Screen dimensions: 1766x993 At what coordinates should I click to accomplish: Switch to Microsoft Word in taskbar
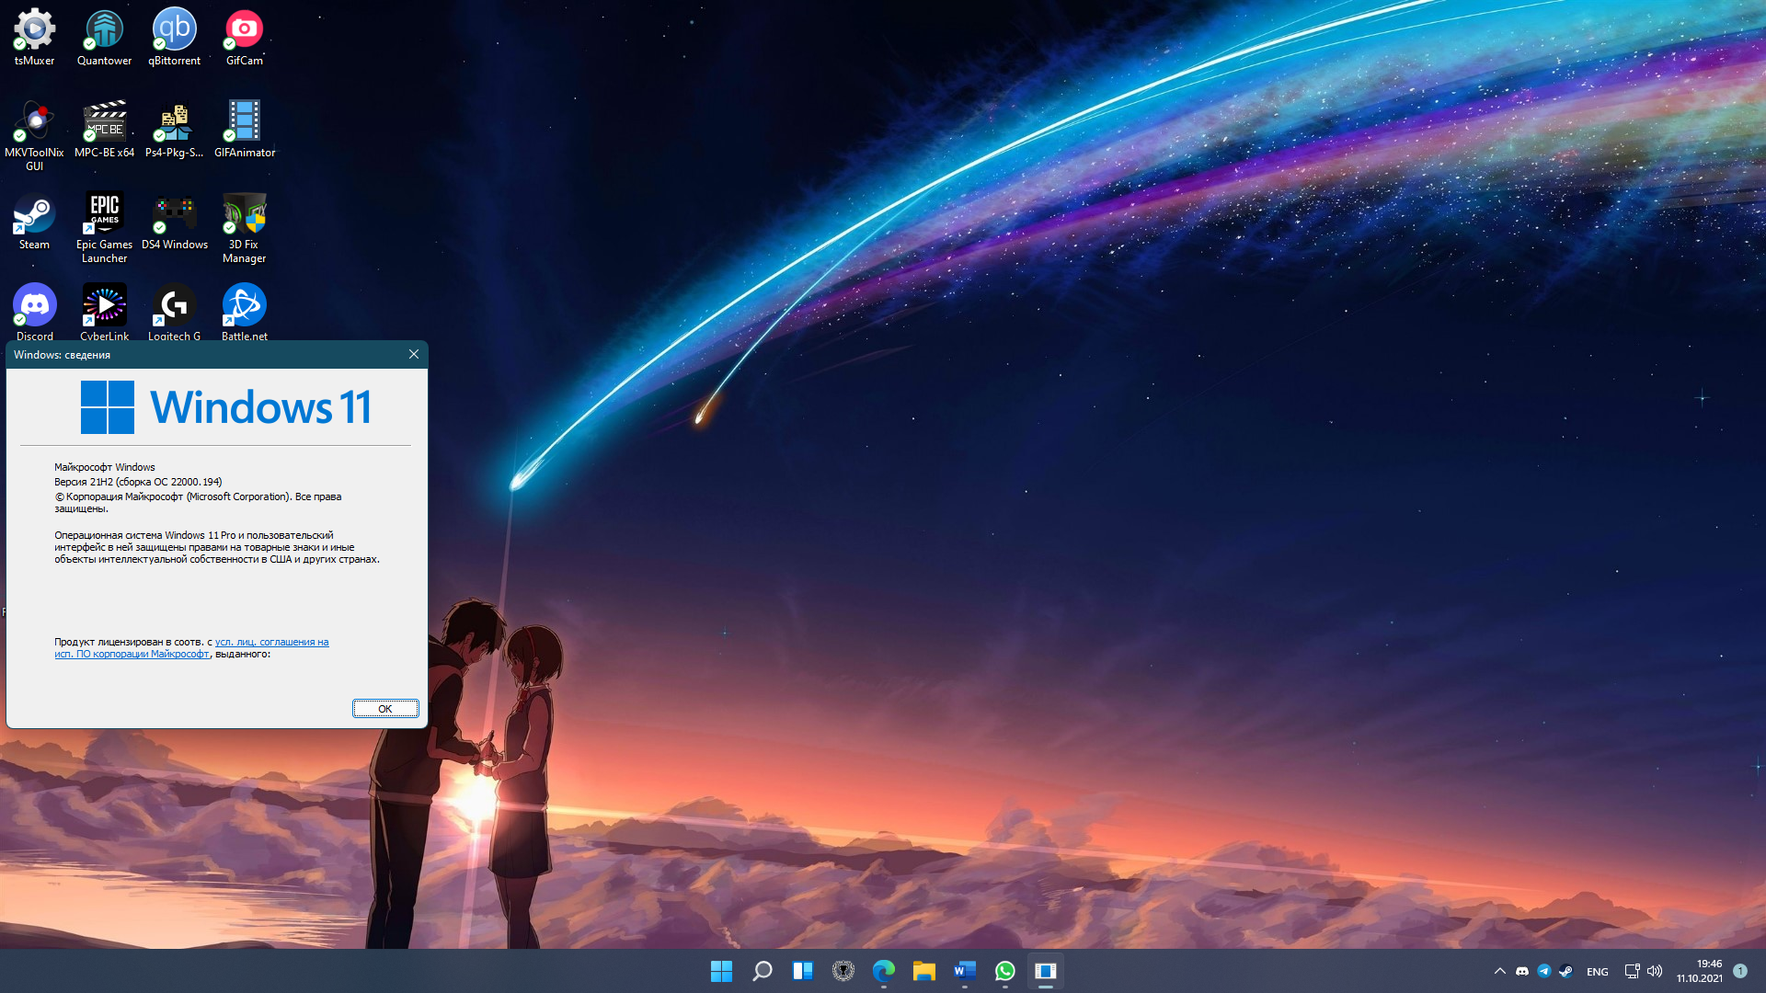coord(964,971)
